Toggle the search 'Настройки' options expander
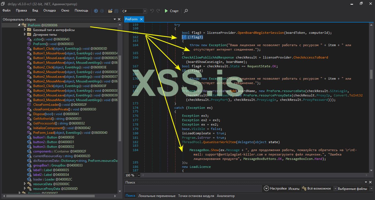Screen dimensions: 375x200 [x=266, y=188]
